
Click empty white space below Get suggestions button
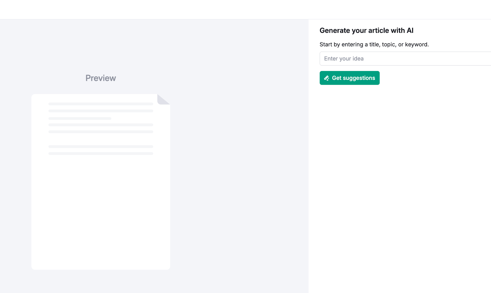[x=399, y=184]
